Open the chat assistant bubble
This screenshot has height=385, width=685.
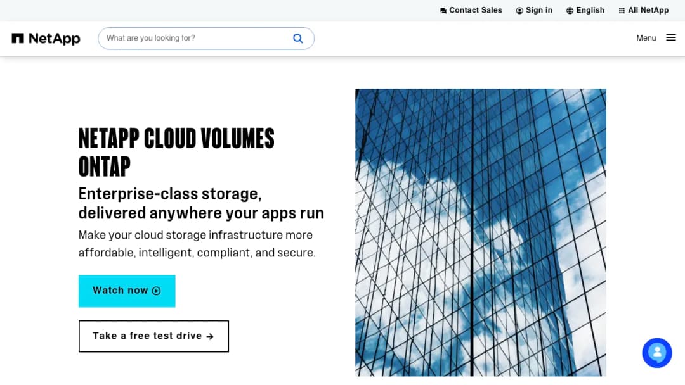(656, 353)
